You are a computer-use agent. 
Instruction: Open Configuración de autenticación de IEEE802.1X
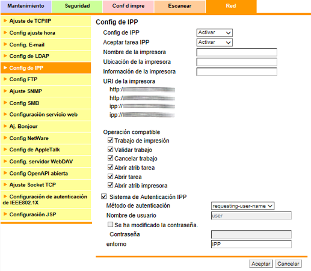point(46,199)
